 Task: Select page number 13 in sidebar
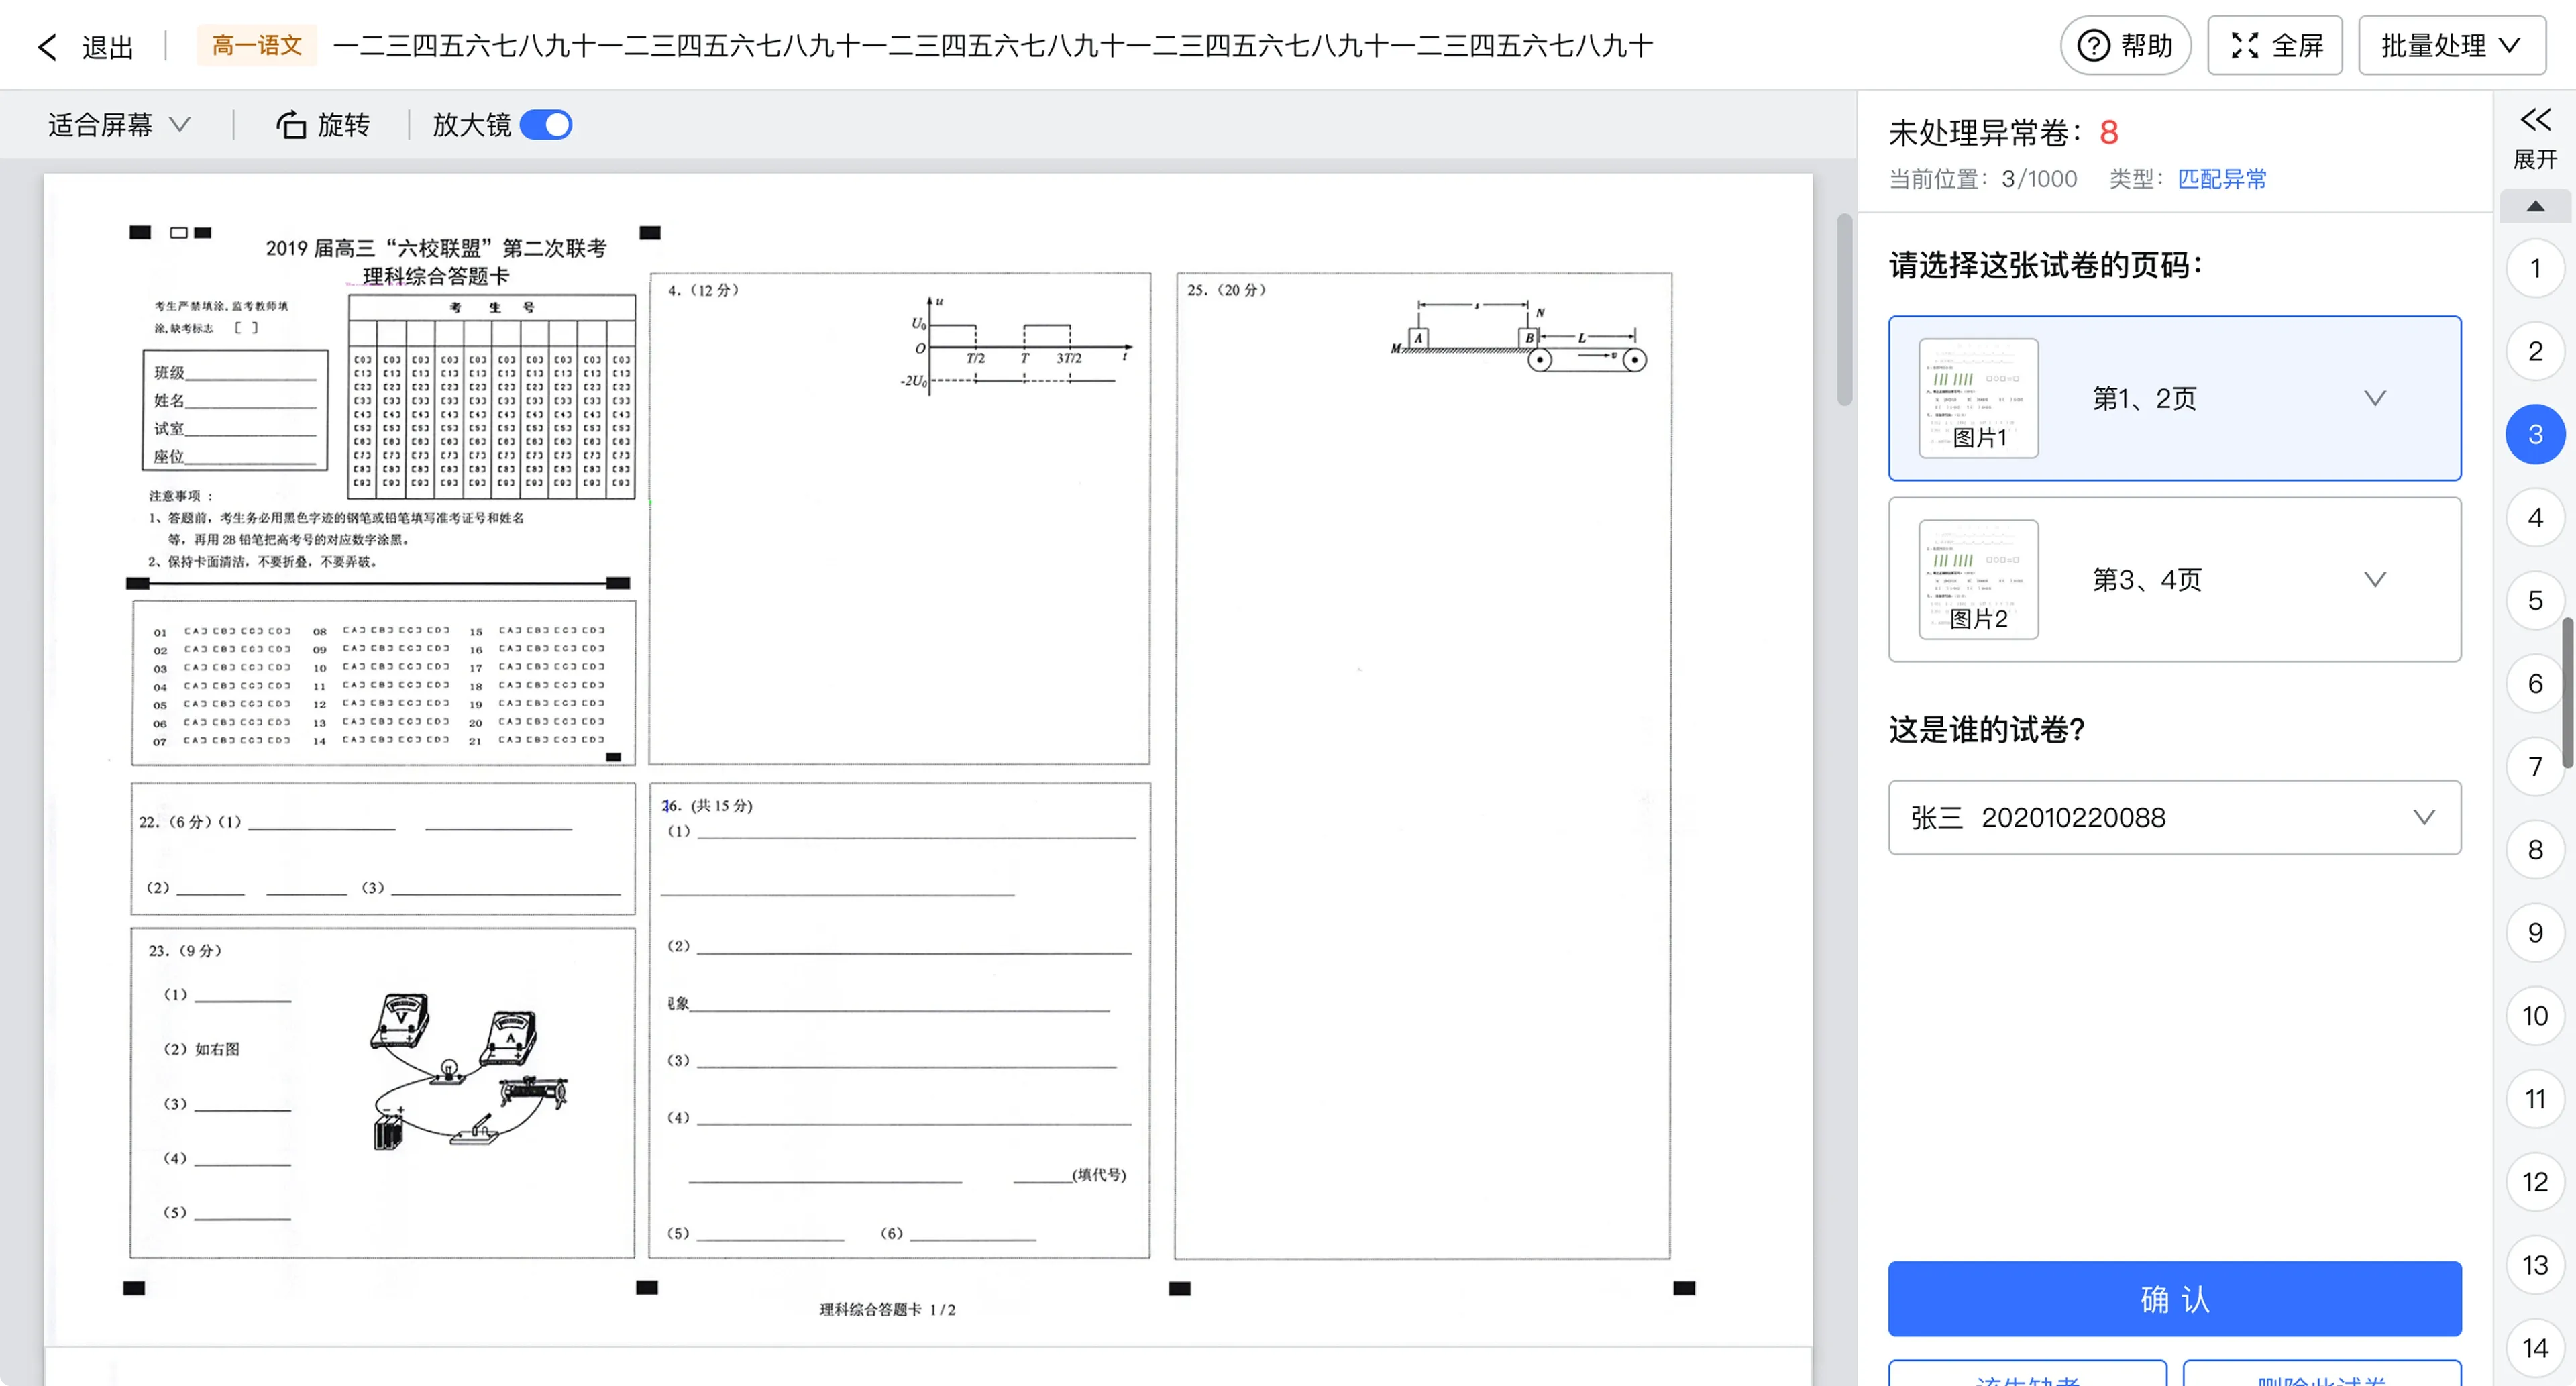[2535, 1264]
